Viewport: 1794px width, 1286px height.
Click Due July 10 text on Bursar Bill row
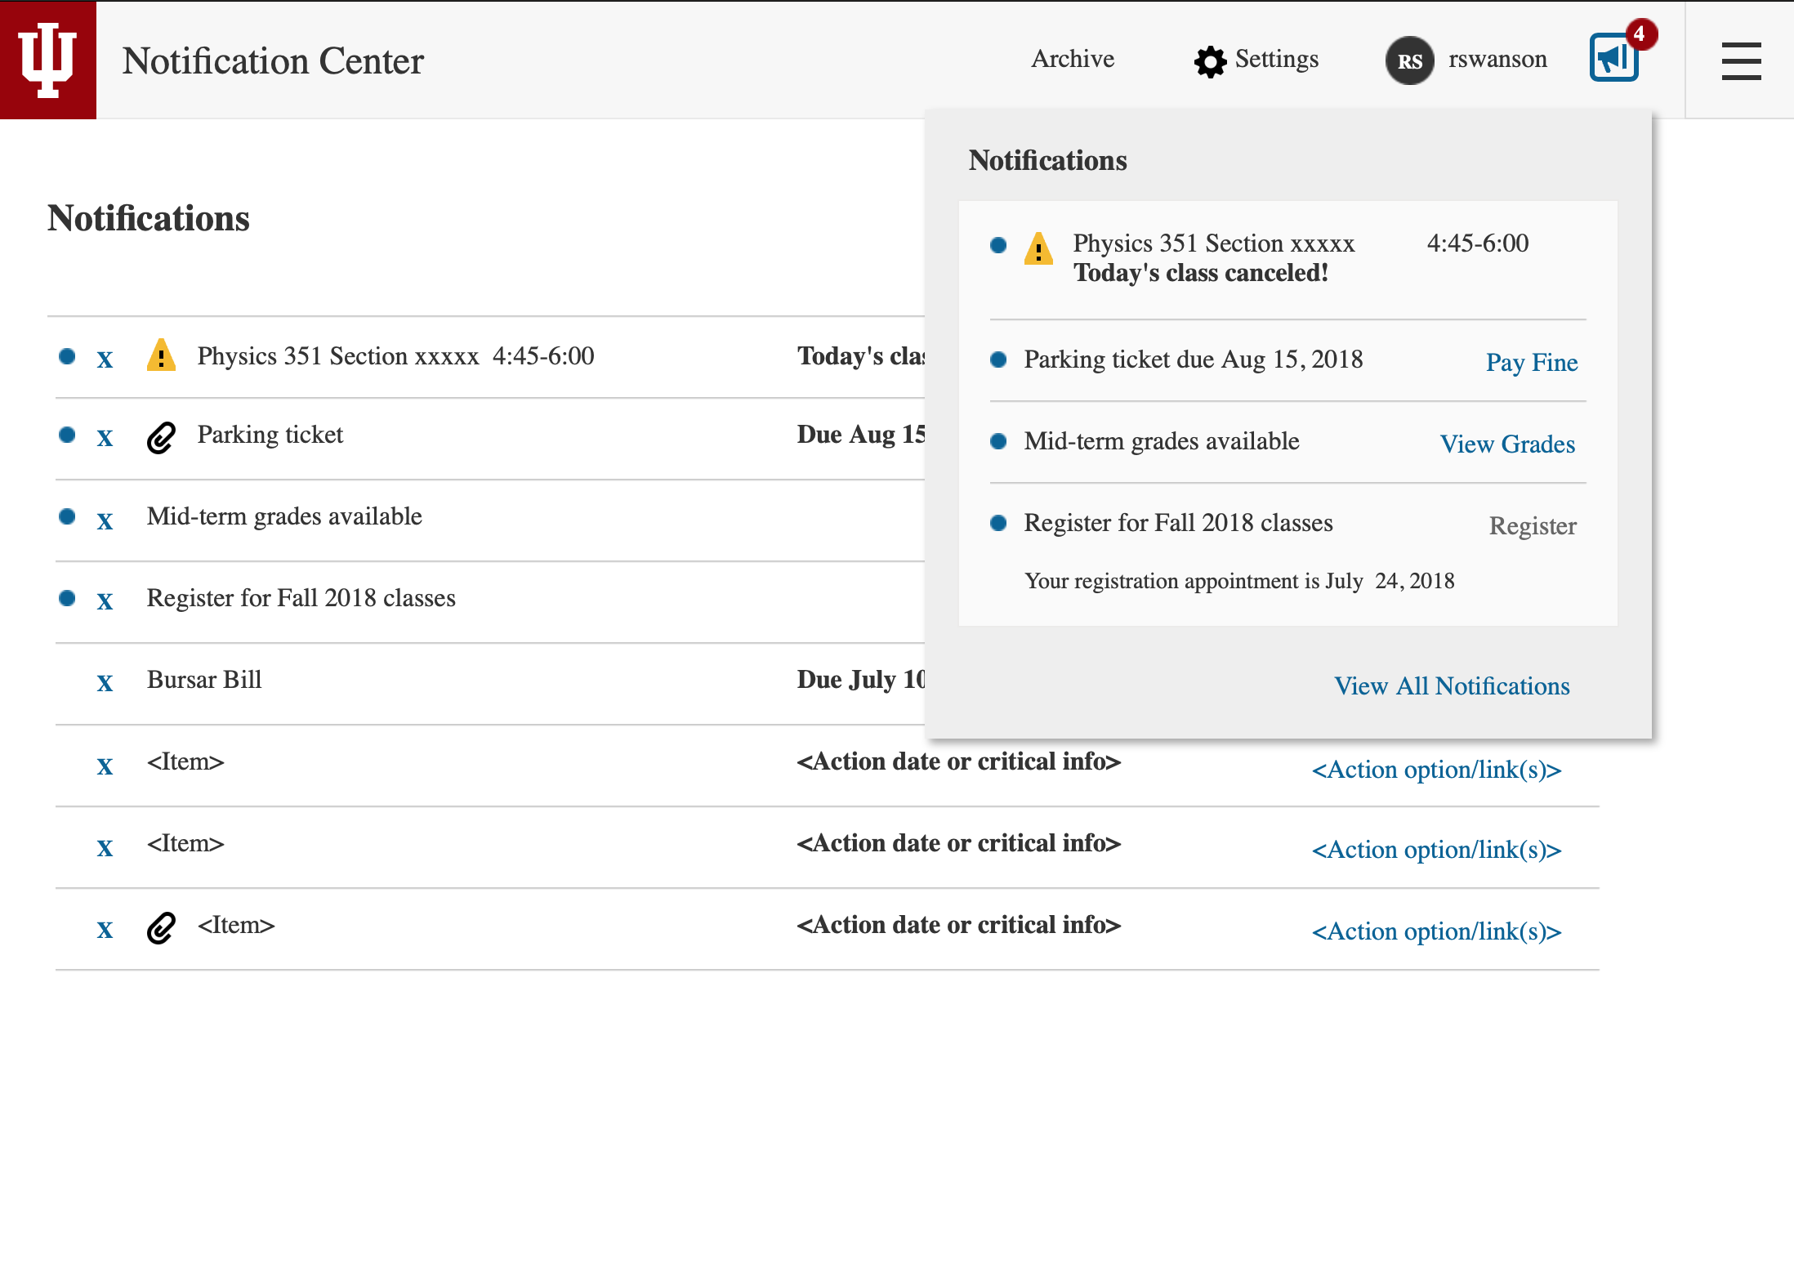pos(860,680)
